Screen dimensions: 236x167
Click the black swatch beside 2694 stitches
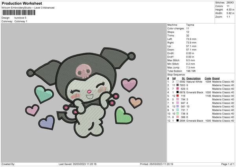pyautogui.click(x=178, y=121)
